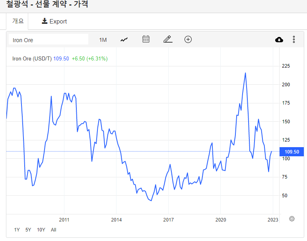This screenshot has width=307, height=241.
Task: Click the 2017 x-axis label
Action: click(168, 220)
